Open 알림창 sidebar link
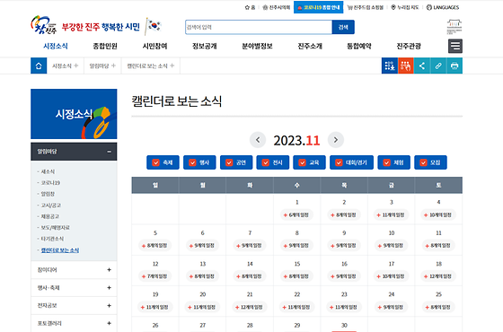The width and height of the screenshot is (503, 332). click(x=48, y=194)
